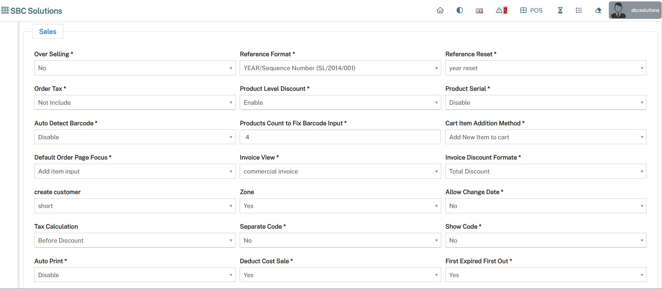Image resolution: width=662 pixels, height=289 pixels.
Task: Expand the Over Selling dropdown
Action: (x=134, y=68)
